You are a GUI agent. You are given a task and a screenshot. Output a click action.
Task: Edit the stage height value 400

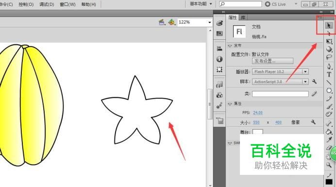click(x=278, y=122)
